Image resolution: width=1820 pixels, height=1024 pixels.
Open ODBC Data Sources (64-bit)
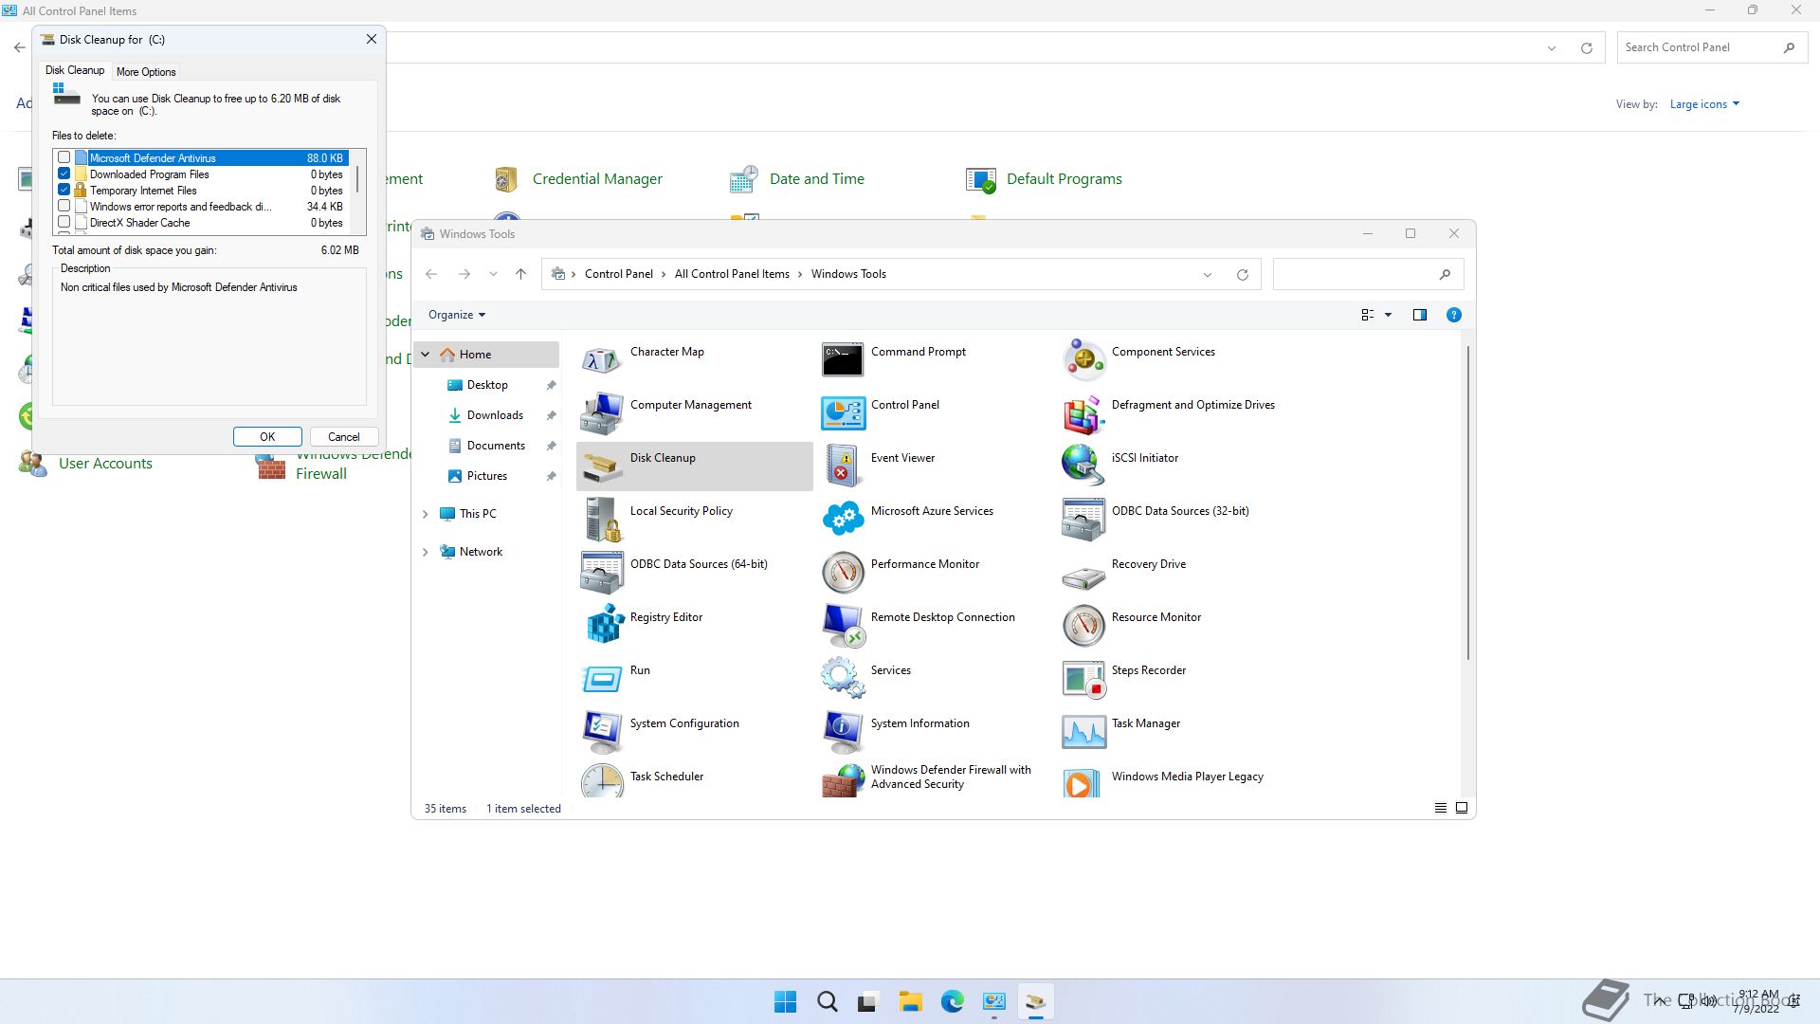[x=602, y=573]
